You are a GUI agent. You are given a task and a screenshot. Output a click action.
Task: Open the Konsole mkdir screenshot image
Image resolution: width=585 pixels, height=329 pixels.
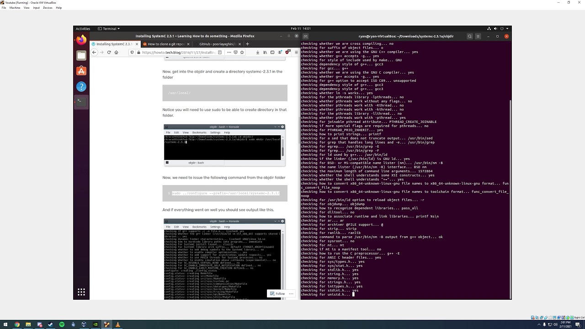pyautogui.click(x=224, y=144)
